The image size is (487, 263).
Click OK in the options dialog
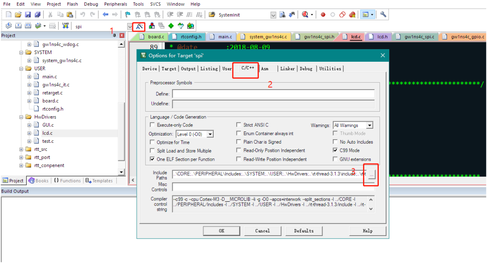click(x=221, y=231)
